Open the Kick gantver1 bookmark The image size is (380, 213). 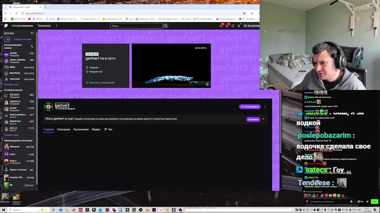(x=18, y=19)
